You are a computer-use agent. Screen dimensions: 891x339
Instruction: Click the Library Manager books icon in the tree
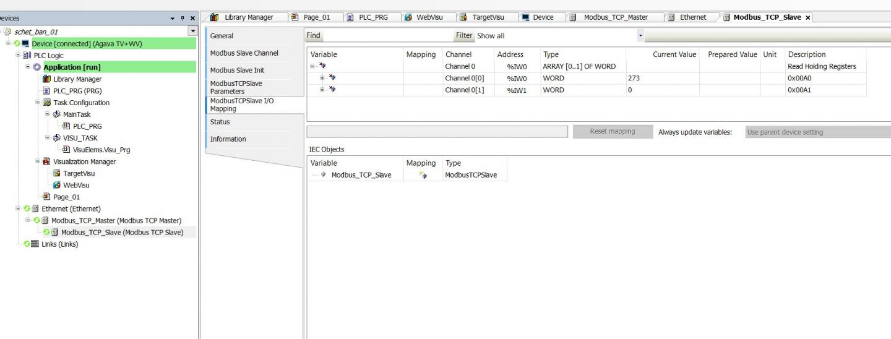click(46, 79)
